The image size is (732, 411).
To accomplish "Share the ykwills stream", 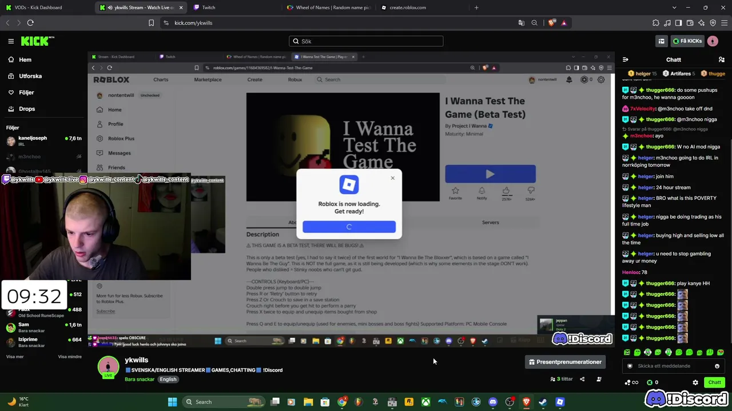I will coord(582,379).
